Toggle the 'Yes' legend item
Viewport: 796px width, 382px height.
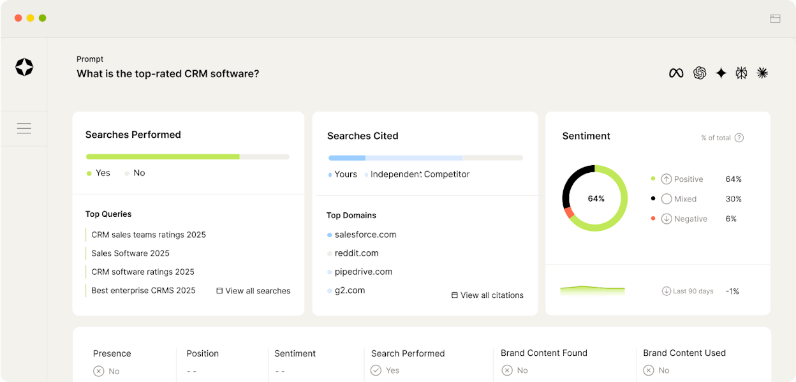tap(99, 173)
